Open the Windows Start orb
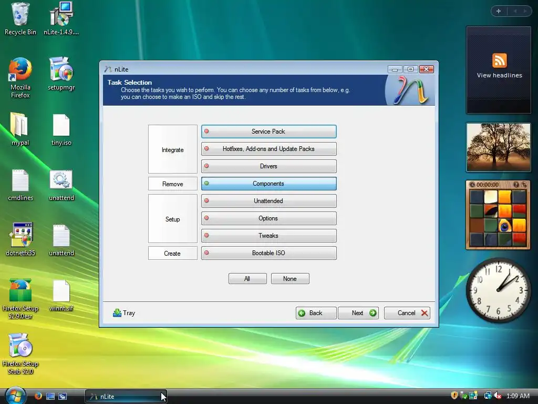Screen dimensions: 538x404 point(15,396)
